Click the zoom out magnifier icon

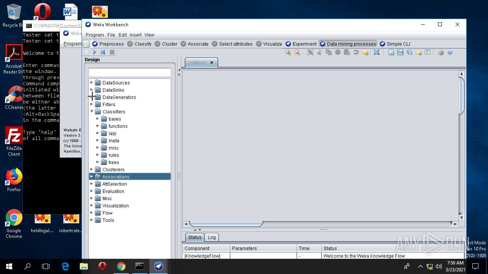(297, 53)
